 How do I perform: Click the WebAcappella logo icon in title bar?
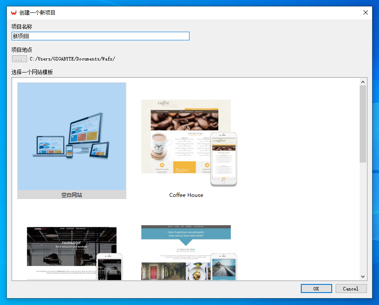click(14, 12)
